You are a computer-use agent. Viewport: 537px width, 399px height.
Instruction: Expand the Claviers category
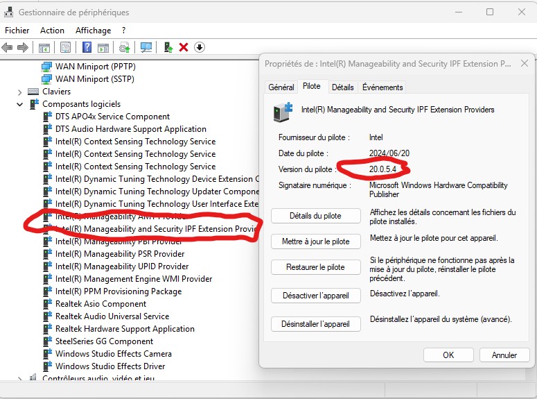click(x=20, y=92)
